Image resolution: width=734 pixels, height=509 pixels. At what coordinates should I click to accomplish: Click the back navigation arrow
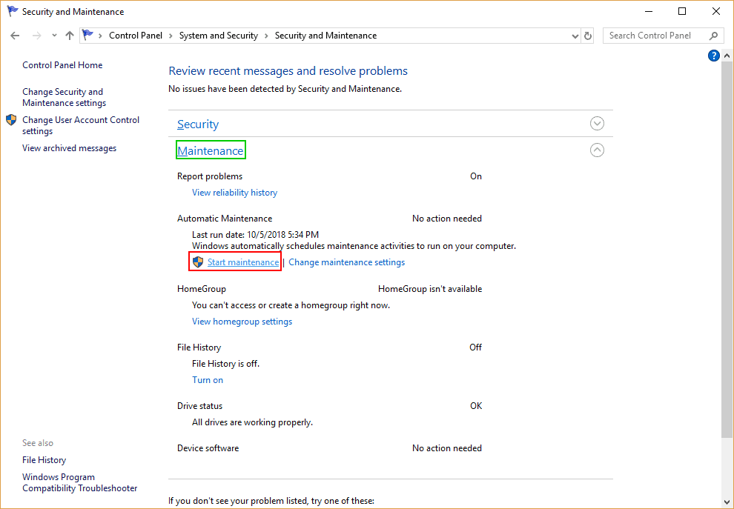pos(15,36)
